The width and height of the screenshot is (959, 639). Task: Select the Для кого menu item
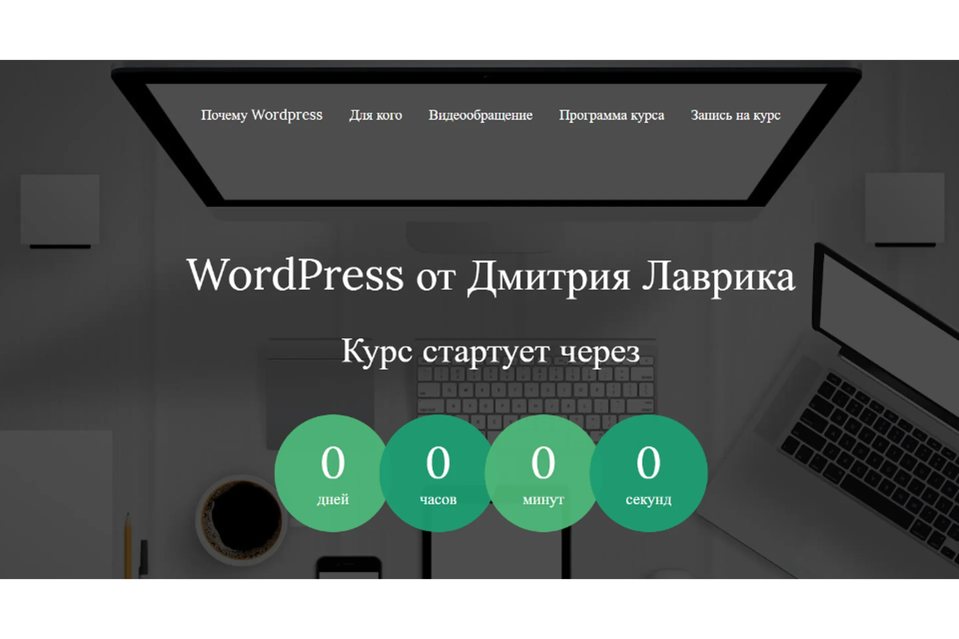[x=376, y=115]
